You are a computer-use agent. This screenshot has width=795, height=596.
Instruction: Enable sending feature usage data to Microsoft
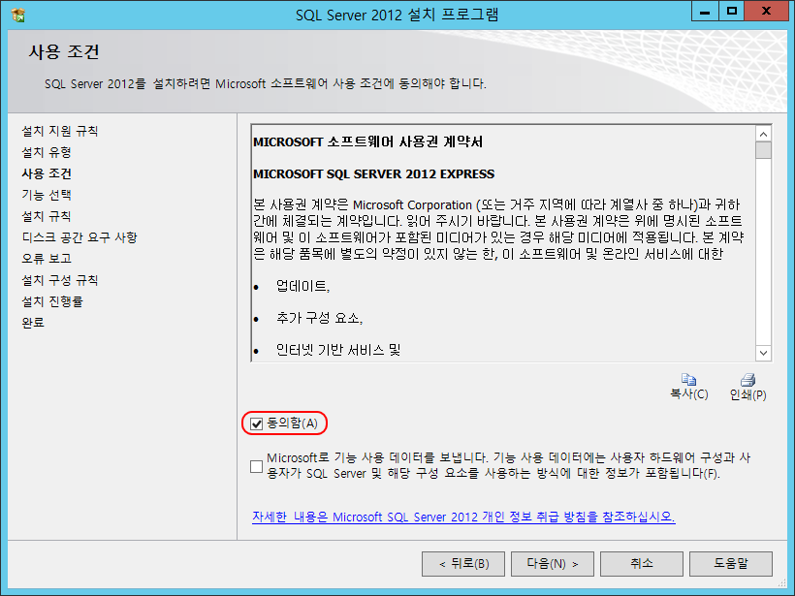coord(257,466)
